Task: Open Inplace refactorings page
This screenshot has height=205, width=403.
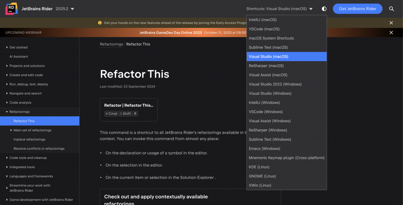Action: [30, 140]
